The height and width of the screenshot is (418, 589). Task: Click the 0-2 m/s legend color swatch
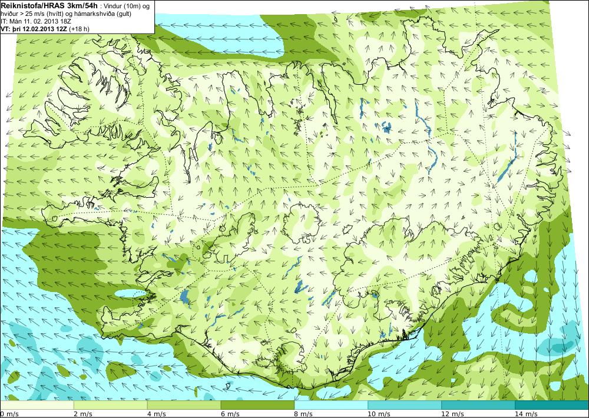coord(37,405)
